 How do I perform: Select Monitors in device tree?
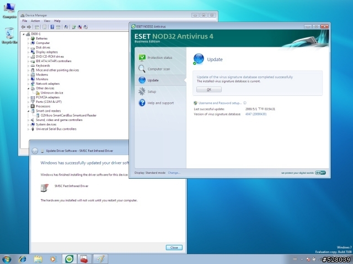42,79
